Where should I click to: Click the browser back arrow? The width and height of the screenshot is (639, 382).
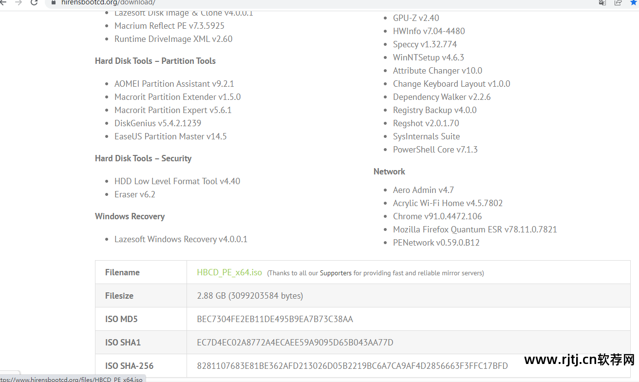pos(4,2)
